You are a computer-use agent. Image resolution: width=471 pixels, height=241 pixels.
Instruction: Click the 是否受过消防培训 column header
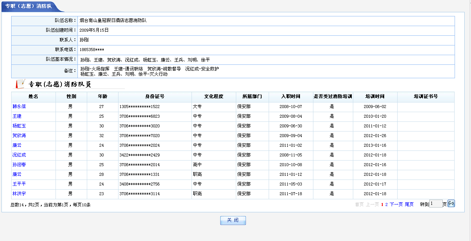click(x=333, y=96)
